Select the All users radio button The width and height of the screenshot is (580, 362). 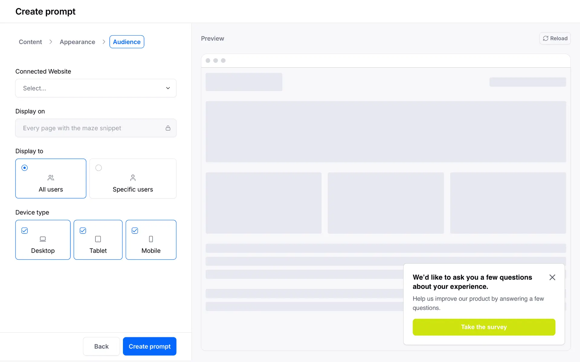pyautogui.click(x=25, y=168)
